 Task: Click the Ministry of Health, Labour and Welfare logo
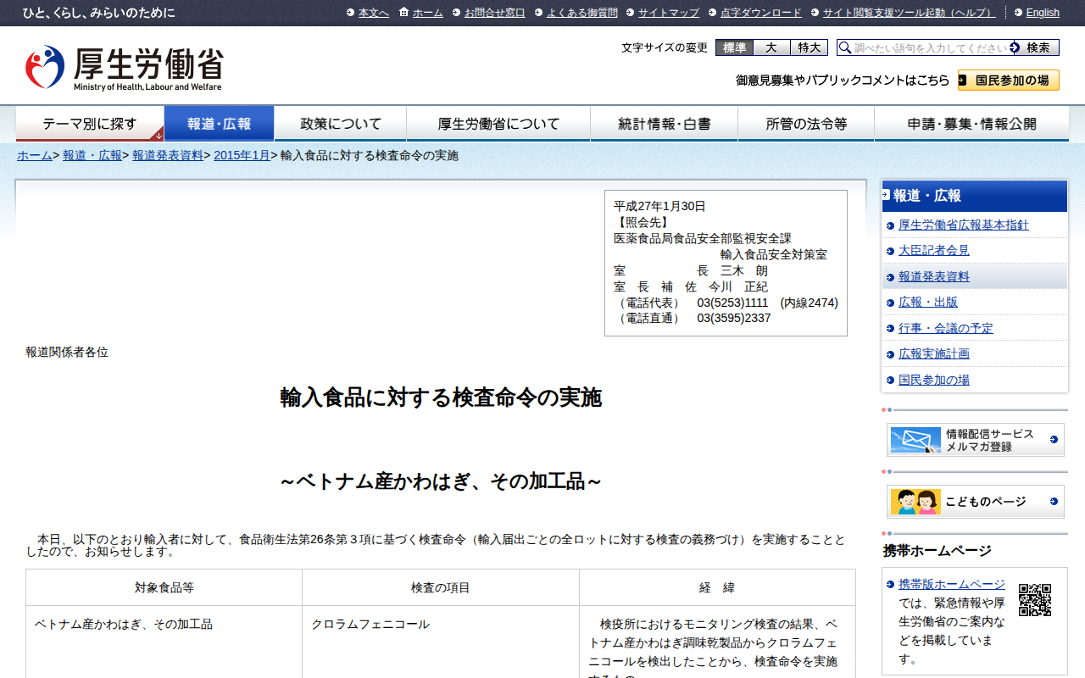click(x=124, y=68)
